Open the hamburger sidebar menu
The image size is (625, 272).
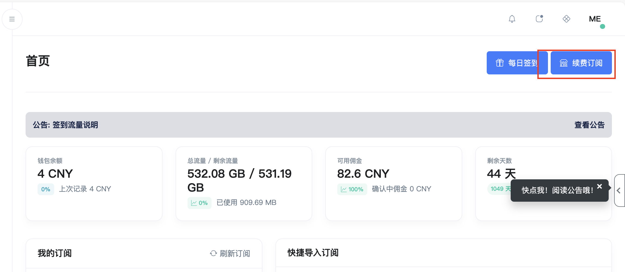click(x=12, y=19)
